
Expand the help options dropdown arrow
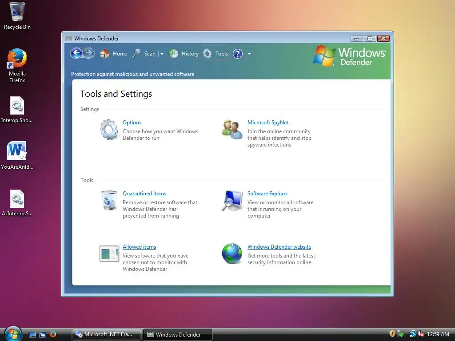tap(249, 54)
